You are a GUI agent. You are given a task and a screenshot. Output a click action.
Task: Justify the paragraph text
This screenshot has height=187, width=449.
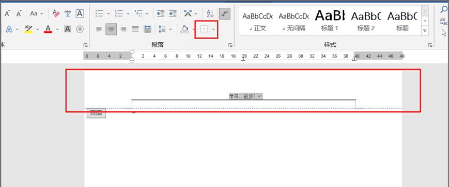[135, 29]
